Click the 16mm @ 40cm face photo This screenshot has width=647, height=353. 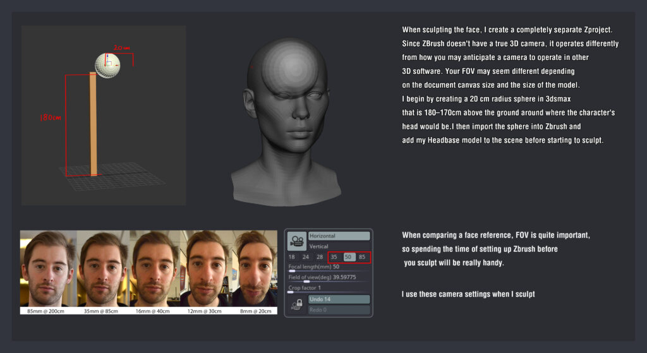click(x=155, y=268)
